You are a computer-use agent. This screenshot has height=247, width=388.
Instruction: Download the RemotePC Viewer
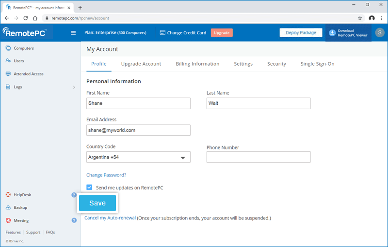pos(348,33)
